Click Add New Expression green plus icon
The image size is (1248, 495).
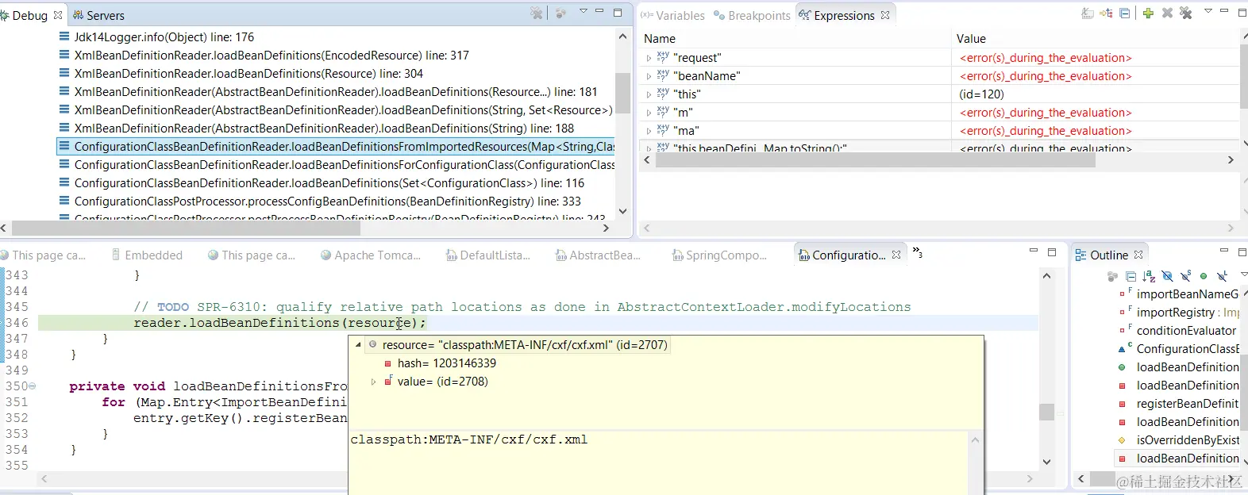1148,13
